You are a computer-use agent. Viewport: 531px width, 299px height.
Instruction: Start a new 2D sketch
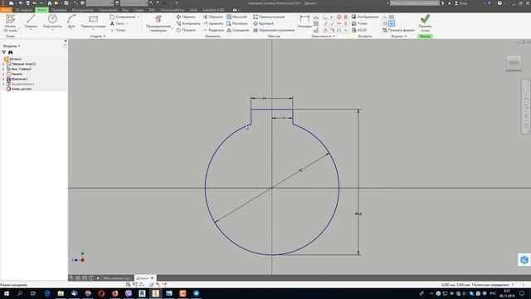tap(10, 23)
